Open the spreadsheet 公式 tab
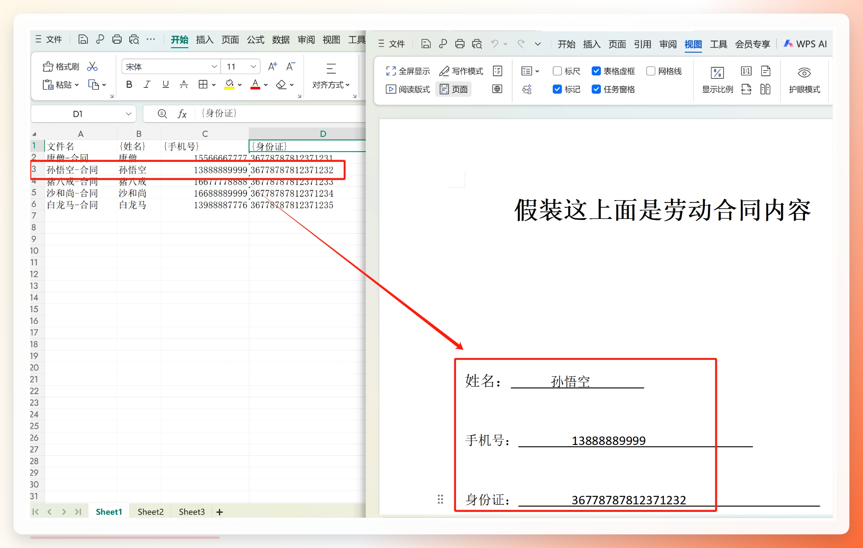 point(255,40)
